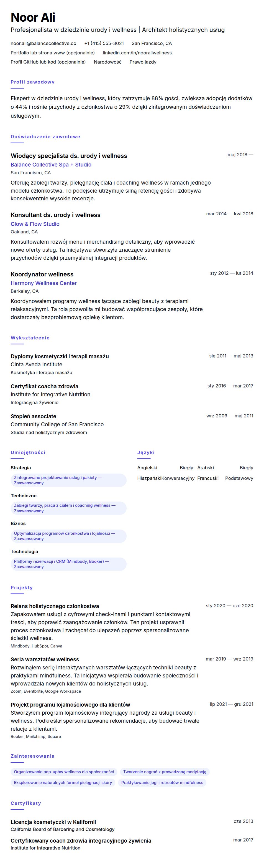Click the phone number +1 (415) 555-3021
This screenshot has height=862, width=264.
click(x=104, y=44)
